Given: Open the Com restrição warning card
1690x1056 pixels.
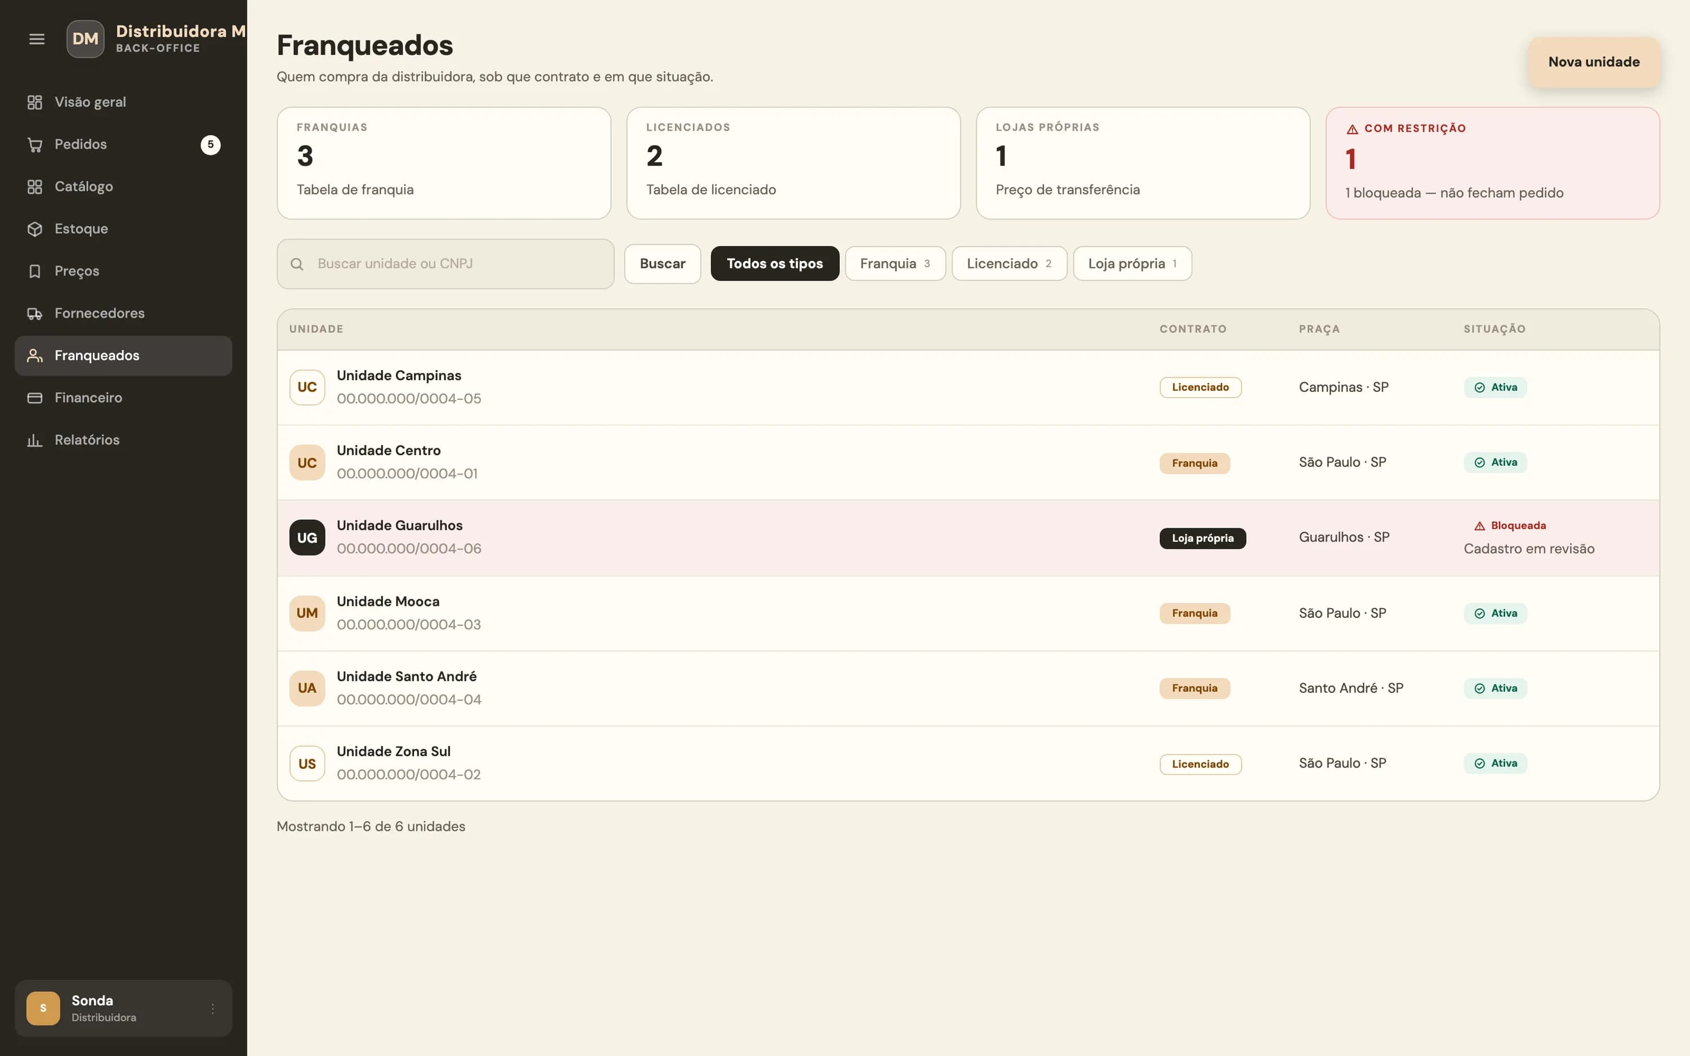Looking at the screenshot, I should click(x=1492, y=163).
